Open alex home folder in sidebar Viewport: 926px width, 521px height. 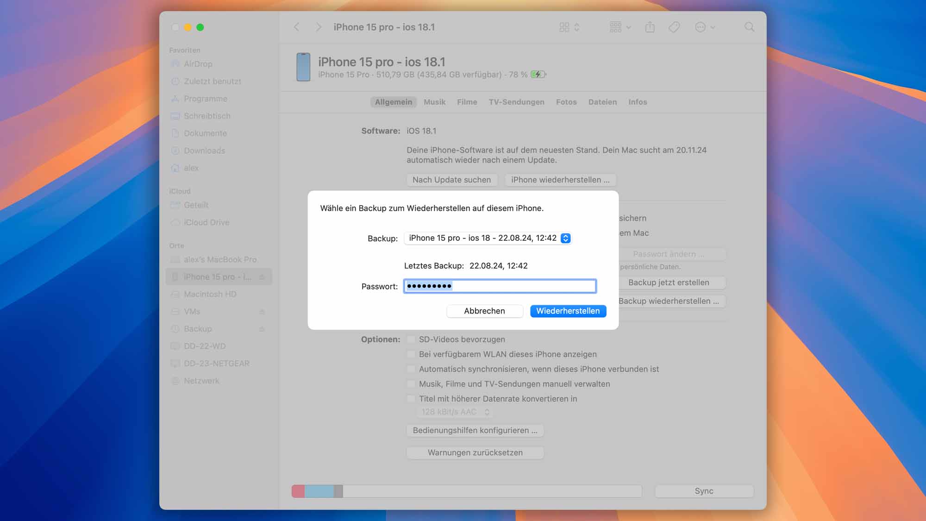(x=191, y=168)
